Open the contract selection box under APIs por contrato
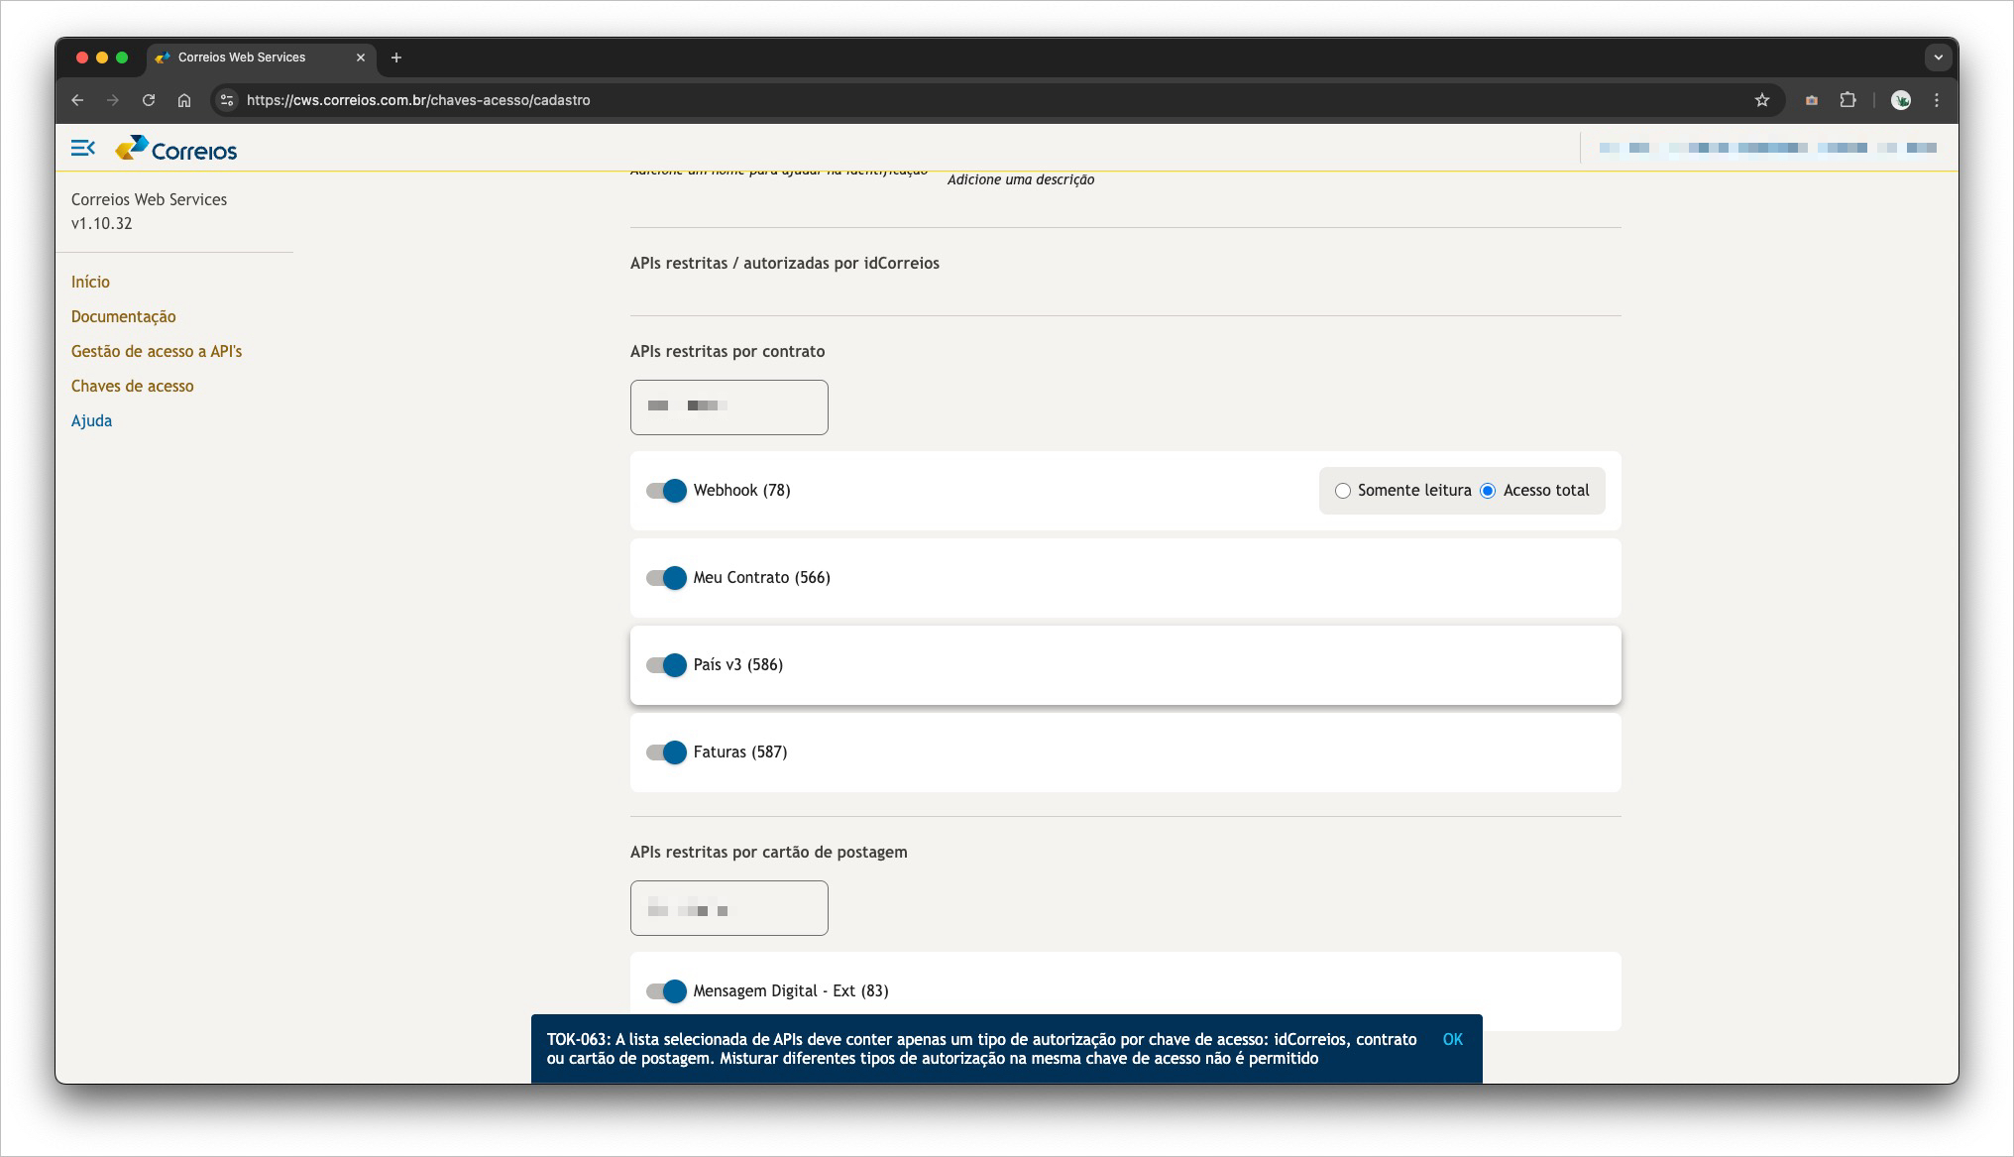The image size is (2014, 1157). [x=728, y=407]
